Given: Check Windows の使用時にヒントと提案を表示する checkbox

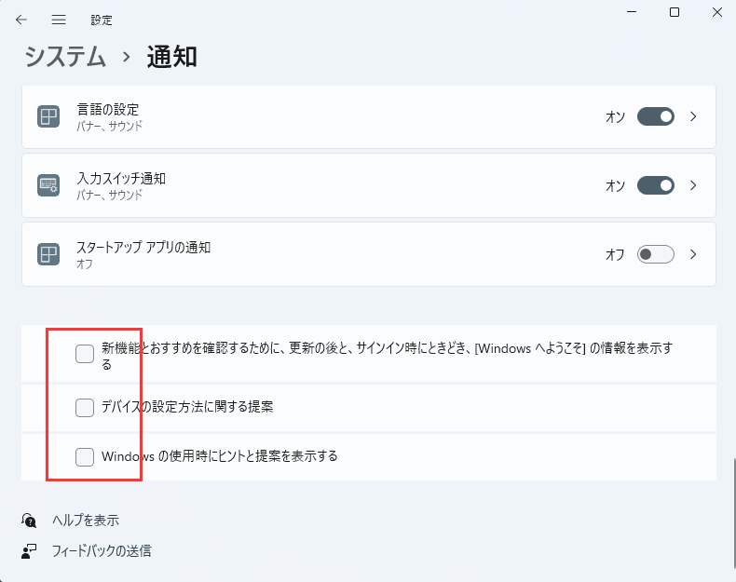Looking at the screenshot, I should [85, 457].
